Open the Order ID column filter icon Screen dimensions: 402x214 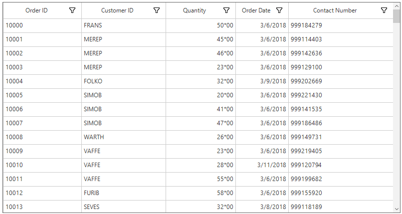[72, 10]
